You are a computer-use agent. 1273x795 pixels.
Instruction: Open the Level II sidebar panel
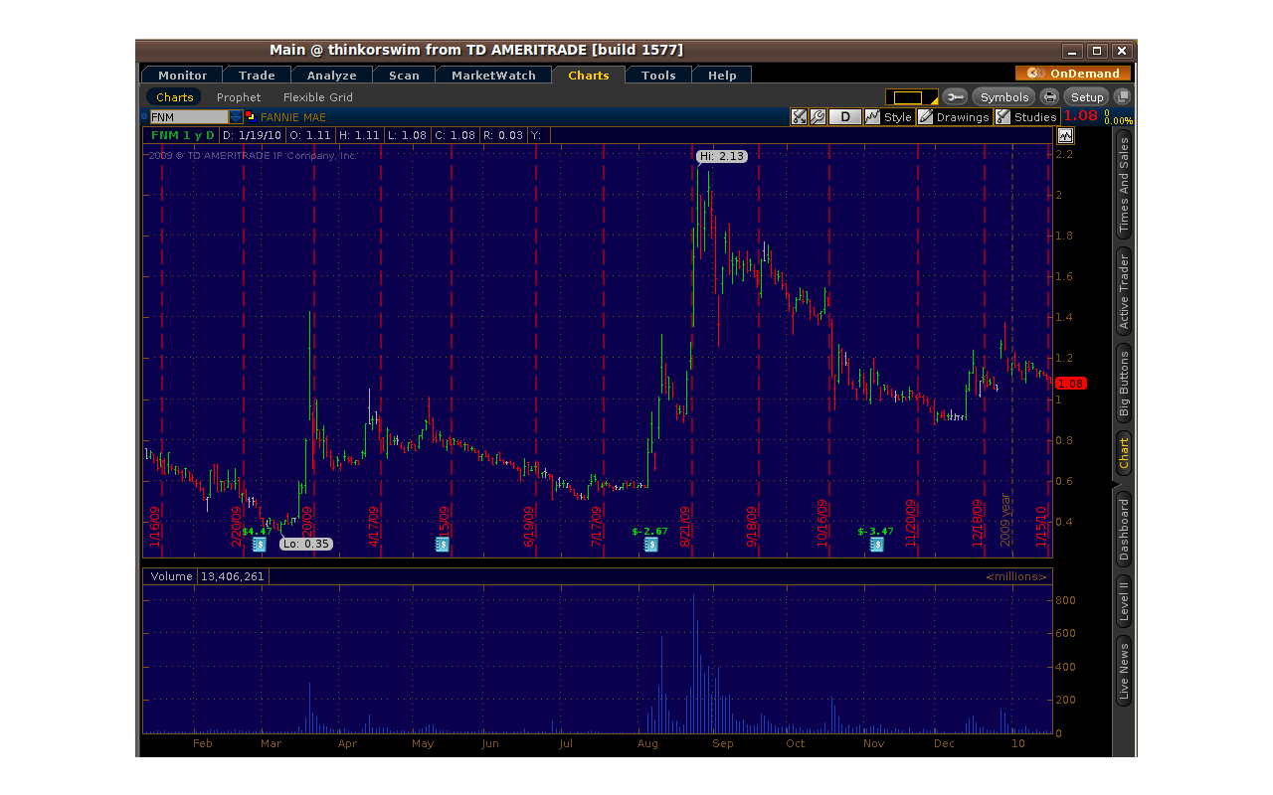click(x=1124, y=602)
